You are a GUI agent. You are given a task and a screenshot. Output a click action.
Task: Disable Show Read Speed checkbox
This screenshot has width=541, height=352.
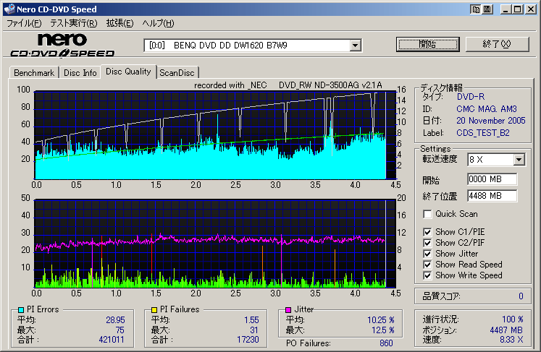[427, 265]
